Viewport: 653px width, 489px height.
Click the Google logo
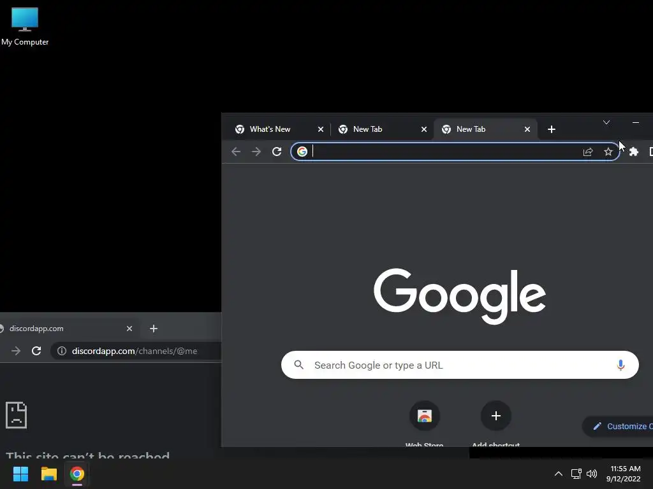tap(460, 295)
